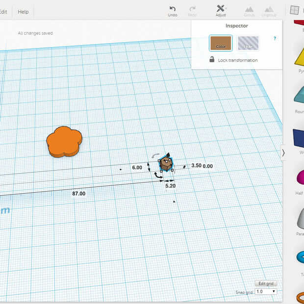Toggle Lock transformation padlock

(212, 59)
